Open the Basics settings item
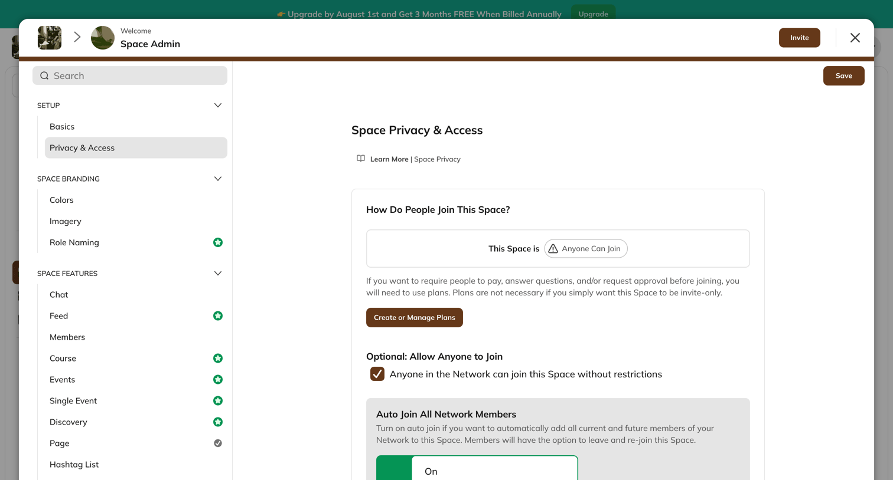Screen dimensions: 893x480 136,127
